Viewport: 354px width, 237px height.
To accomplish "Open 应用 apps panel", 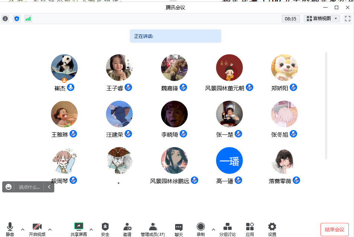I will (250, 229).
